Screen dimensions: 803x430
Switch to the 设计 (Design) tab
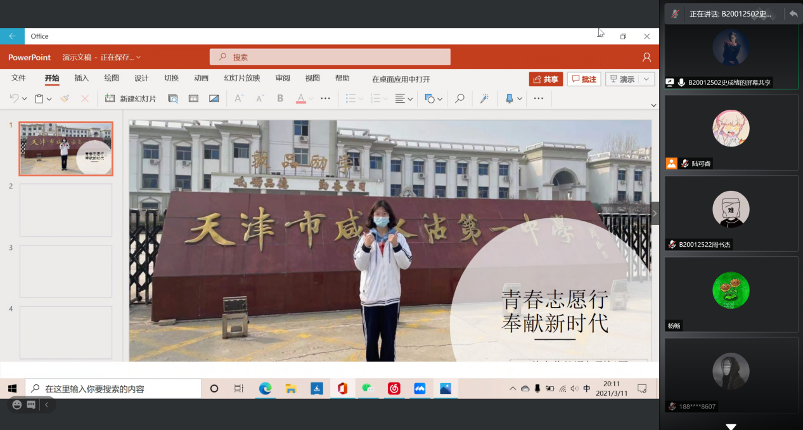click(x=141, y=79)
